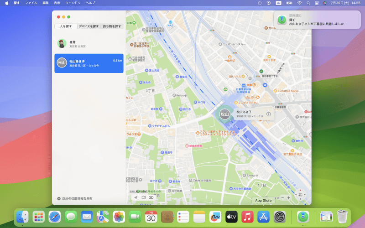Click the 富士見坂 map marker
This screenshot has width=365, height=228.
pyautogui.click(x=146, y=70)
